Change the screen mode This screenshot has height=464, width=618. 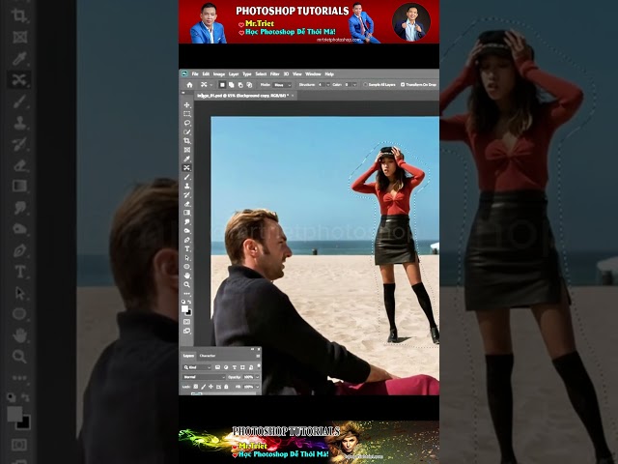[x=186, y=331]
